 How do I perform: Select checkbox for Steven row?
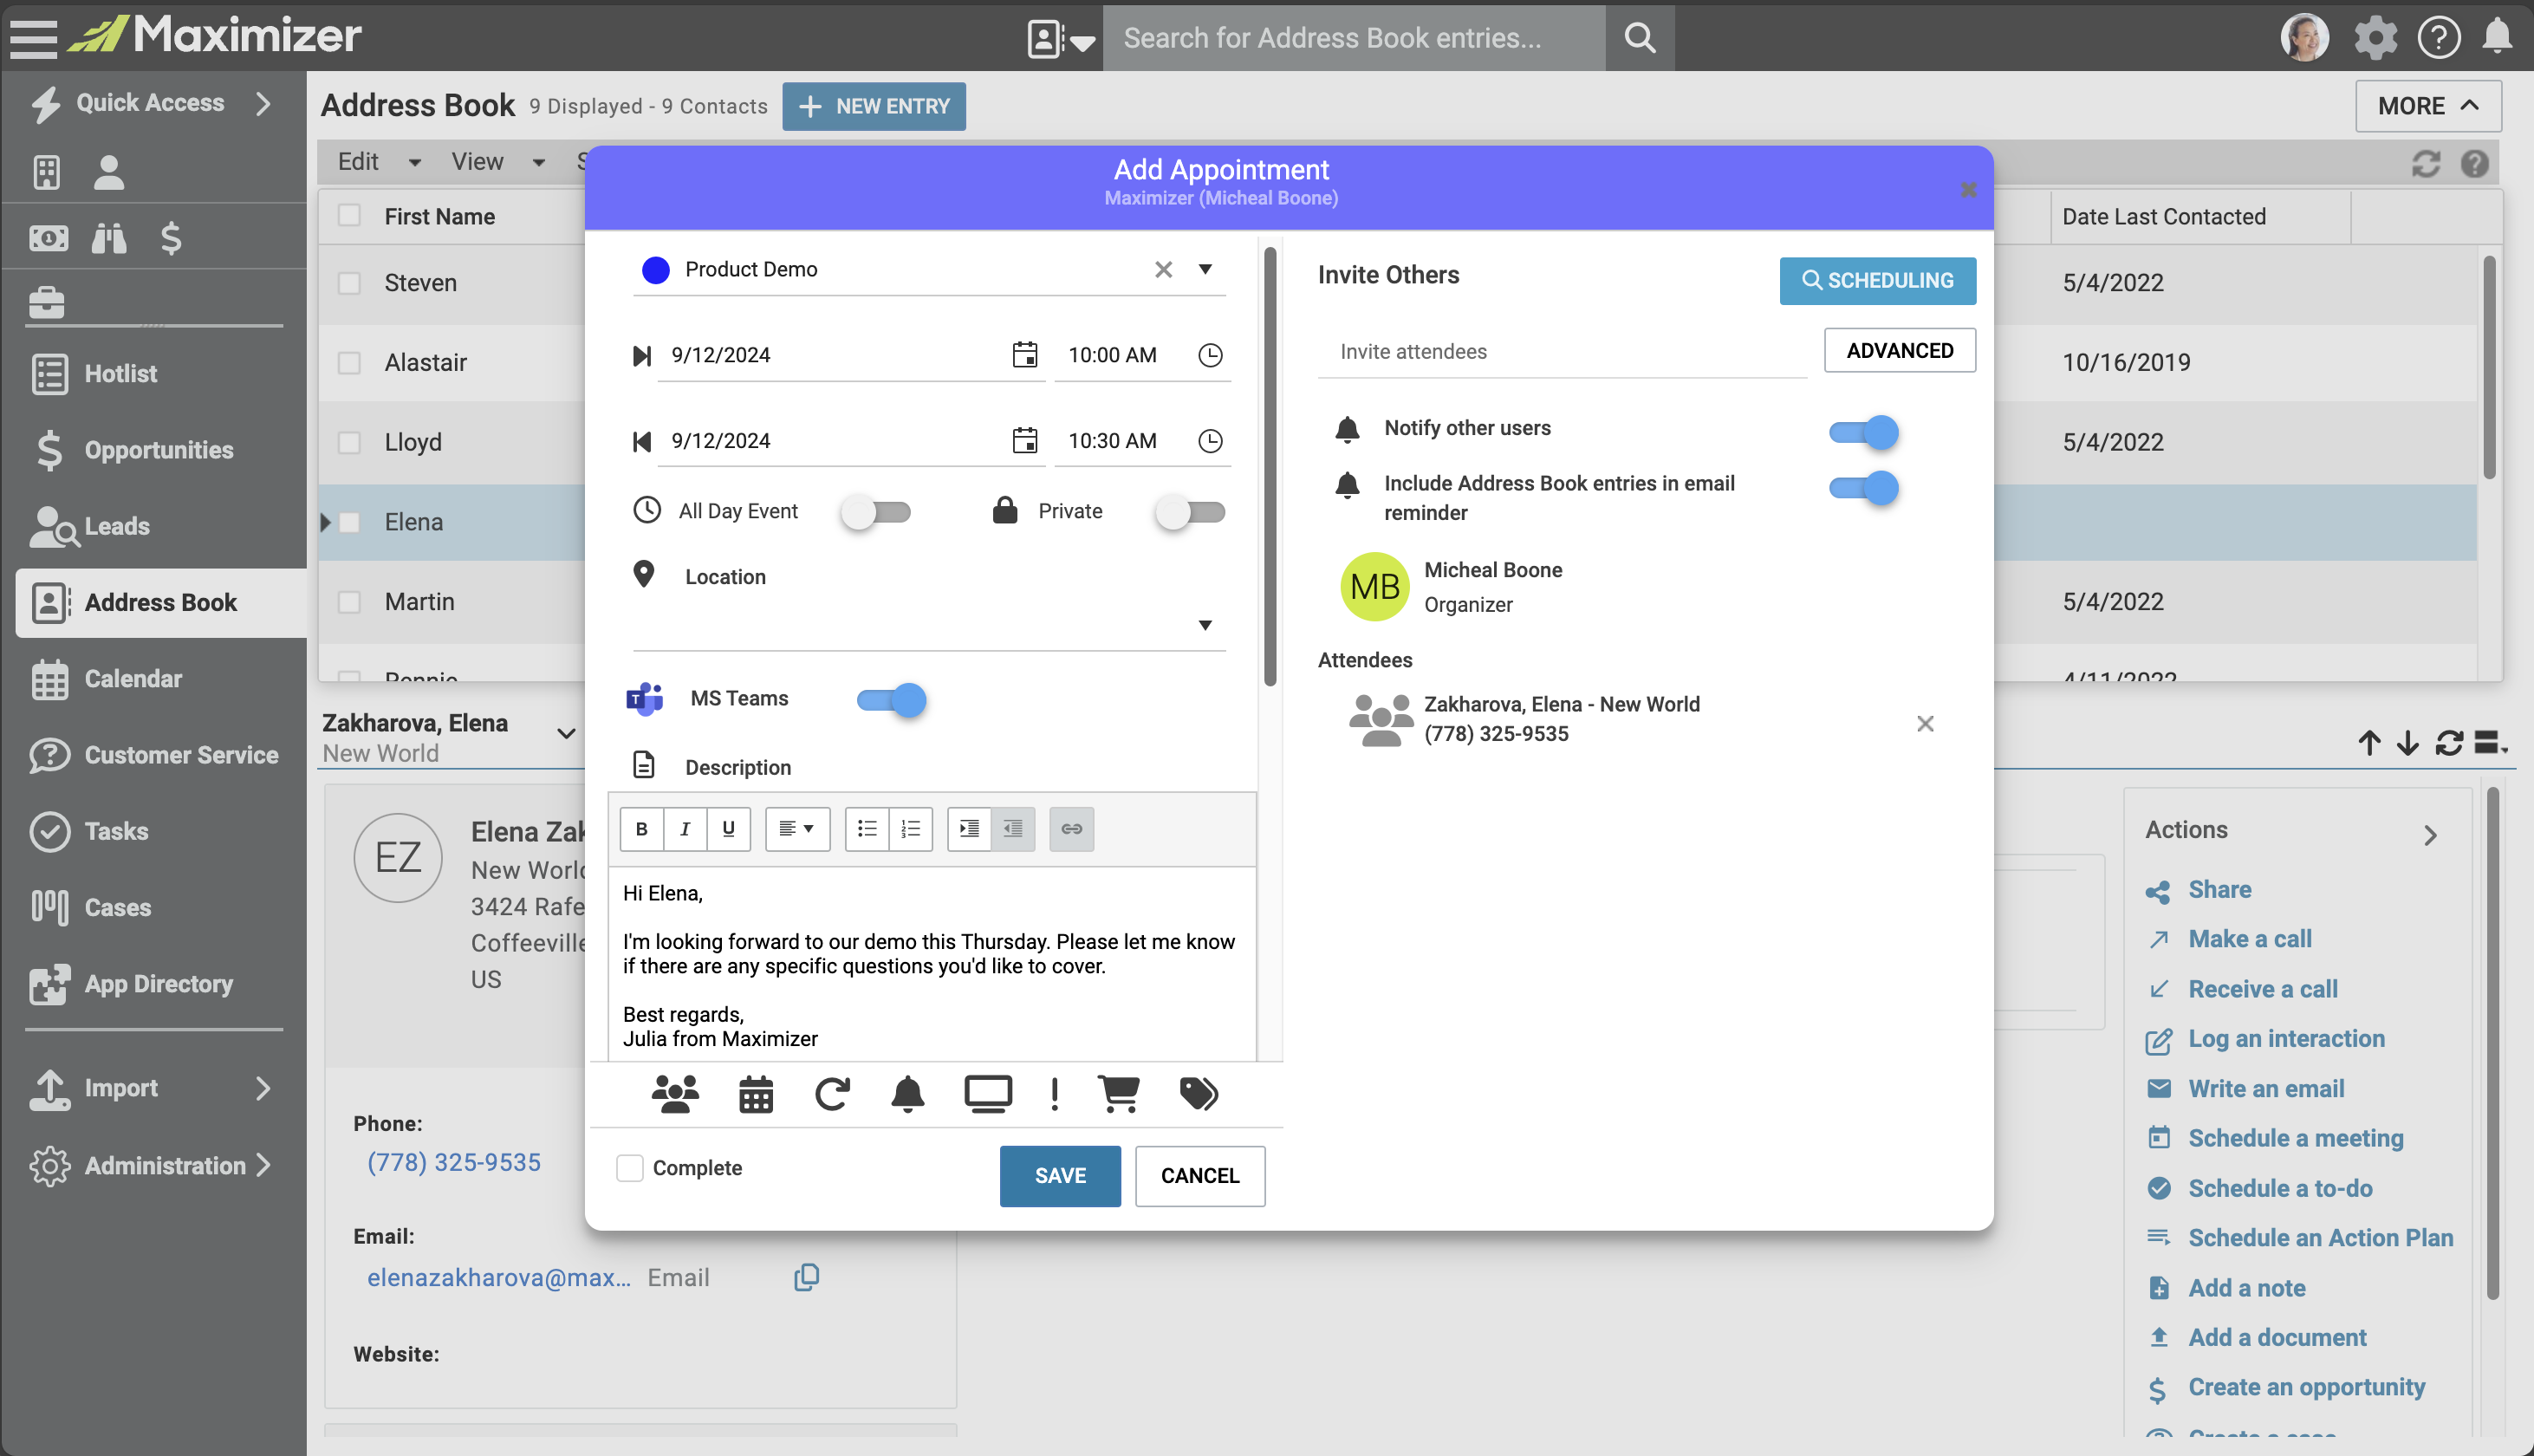(349, 283)
